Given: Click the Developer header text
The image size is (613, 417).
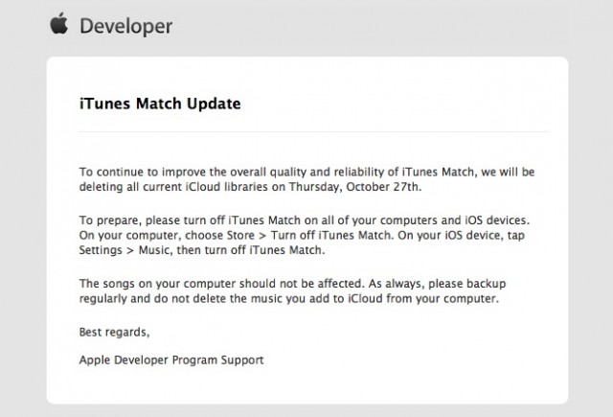Looking at the screenshot, I should click(x=125, y=27).
